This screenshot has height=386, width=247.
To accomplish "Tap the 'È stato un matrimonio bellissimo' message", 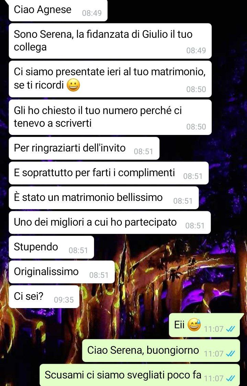I will [x=104, y=198].
